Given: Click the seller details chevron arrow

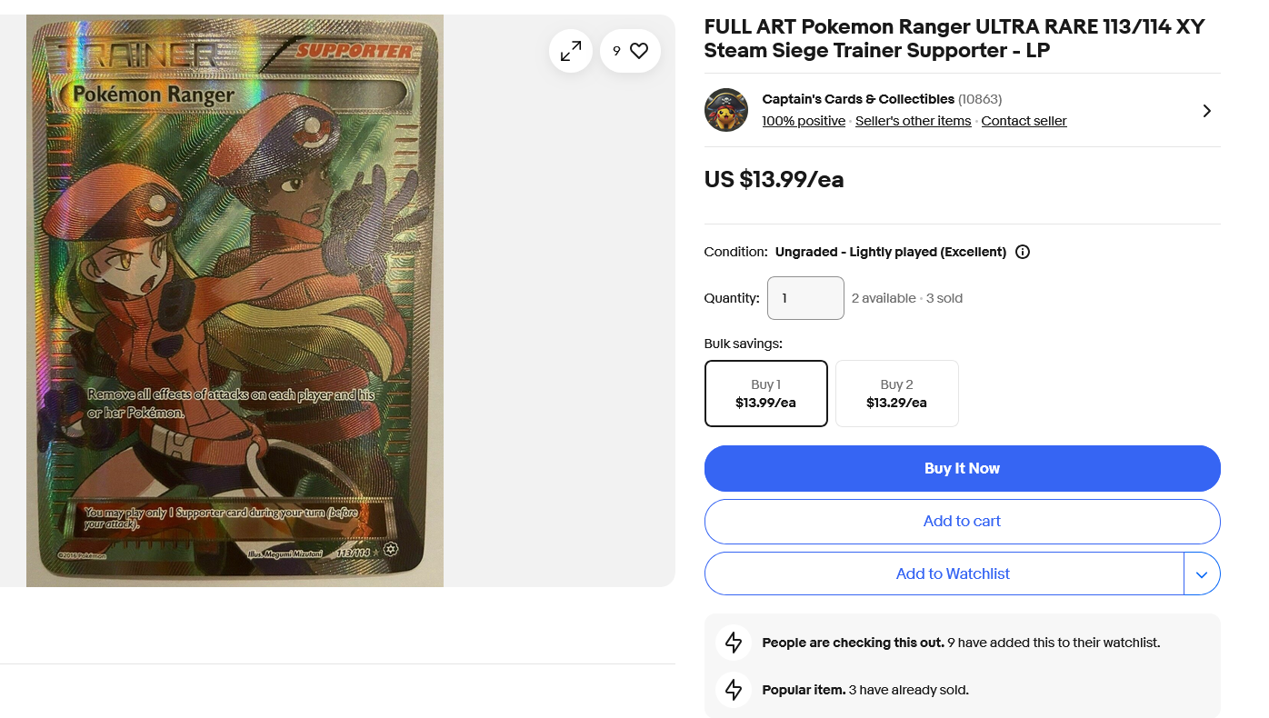Looking at the screenshot, I should 1206,111.
